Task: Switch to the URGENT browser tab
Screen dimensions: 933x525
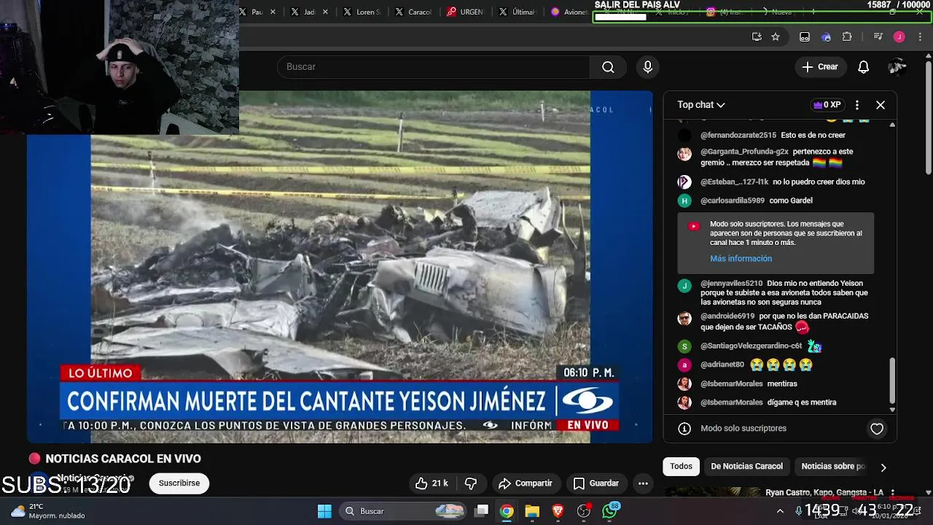Action: [x=466, y=12]
